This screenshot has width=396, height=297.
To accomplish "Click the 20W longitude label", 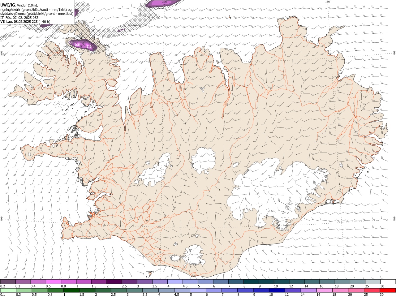I will coord(165,2).
